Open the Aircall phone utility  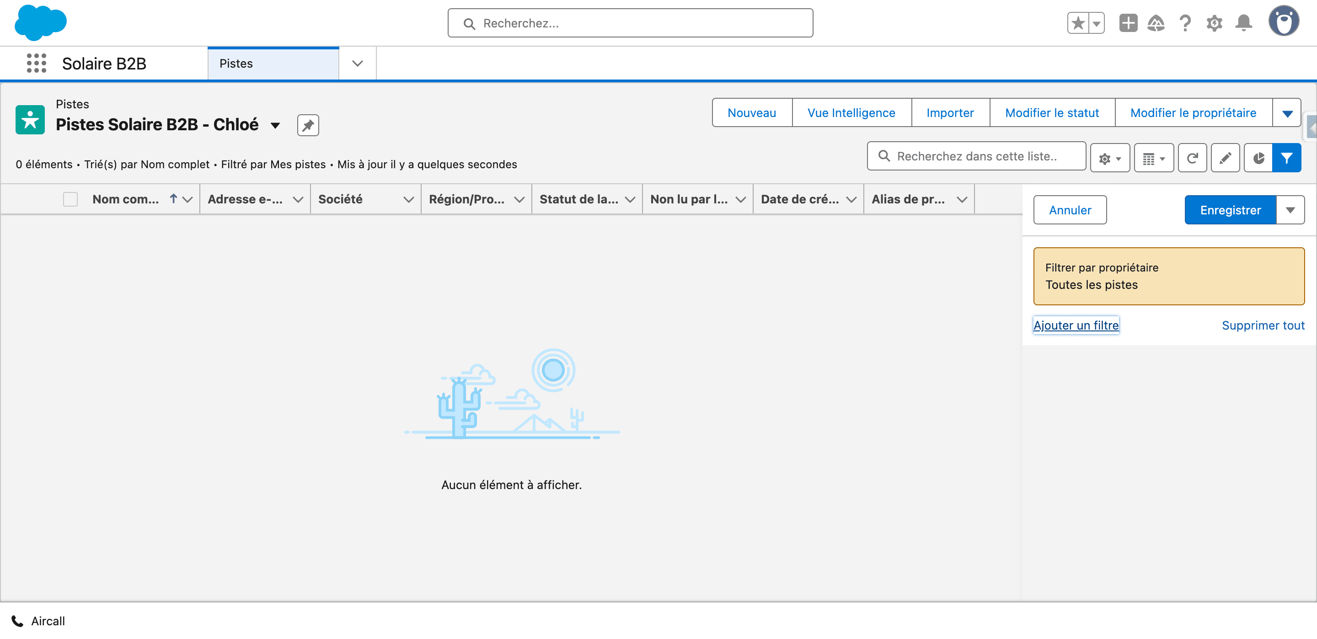pyautogui.click(x=17, y=621)
